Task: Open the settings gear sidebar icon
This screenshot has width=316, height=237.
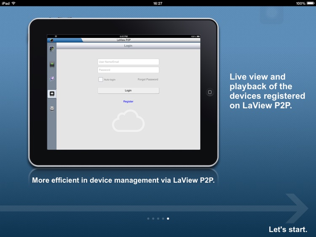Action: pos(52,109)
